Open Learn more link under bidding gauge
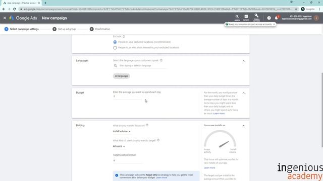 pyautogui.click(x=209, y=168)
